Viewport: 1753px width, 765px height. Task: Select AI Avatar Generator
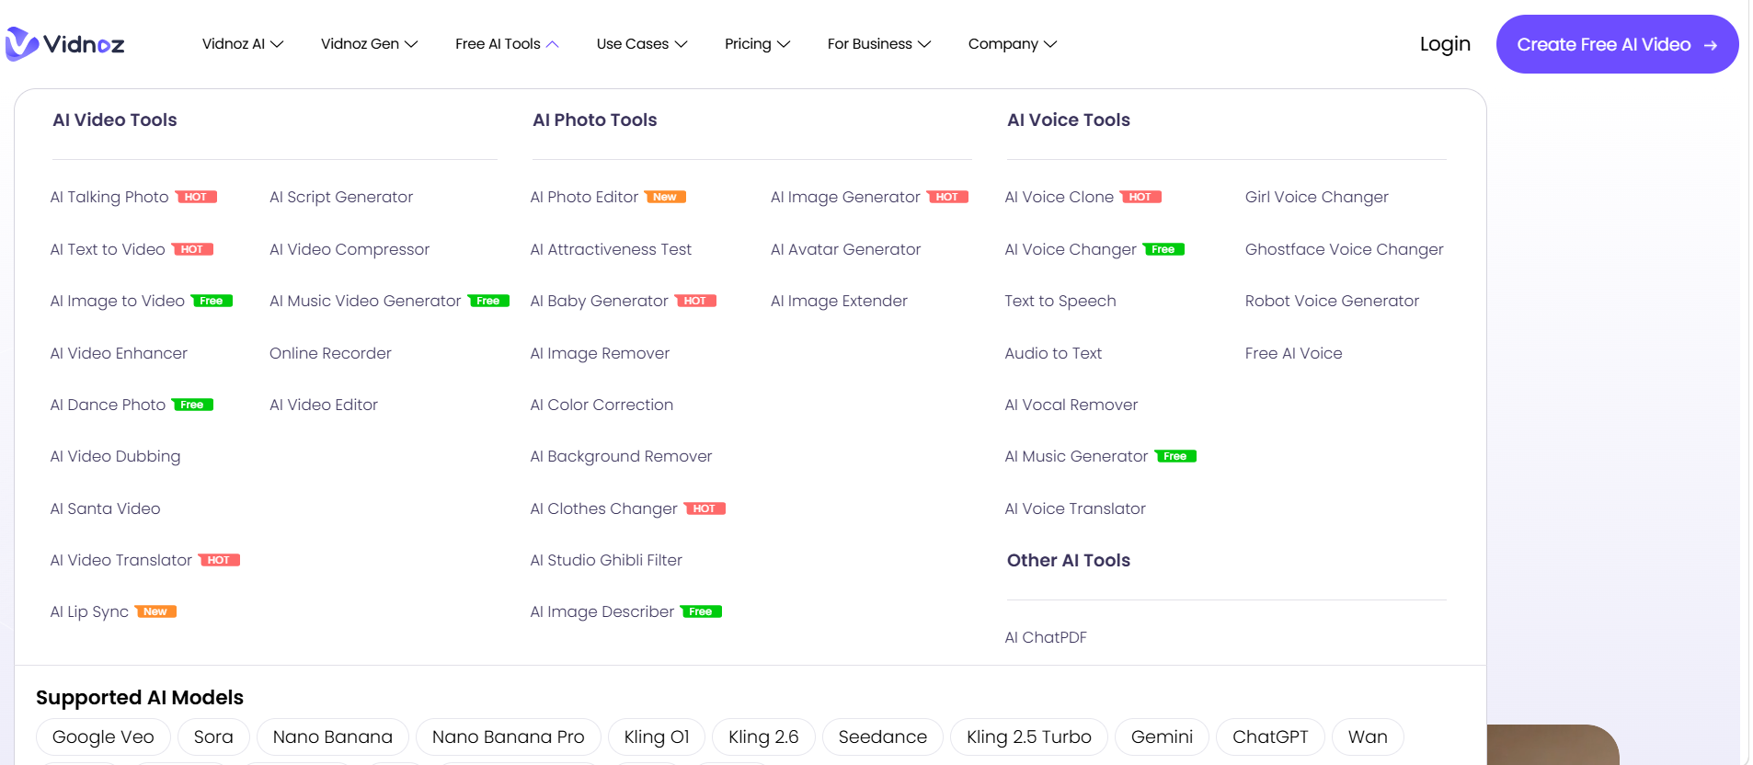[845, 249]
